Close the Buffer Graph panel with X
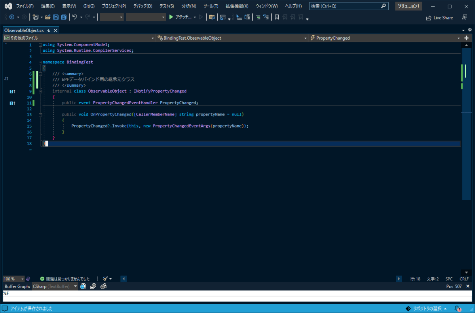The height and width of the screenshot is (313, 475). pyautogui.click(x=468, y=286)
